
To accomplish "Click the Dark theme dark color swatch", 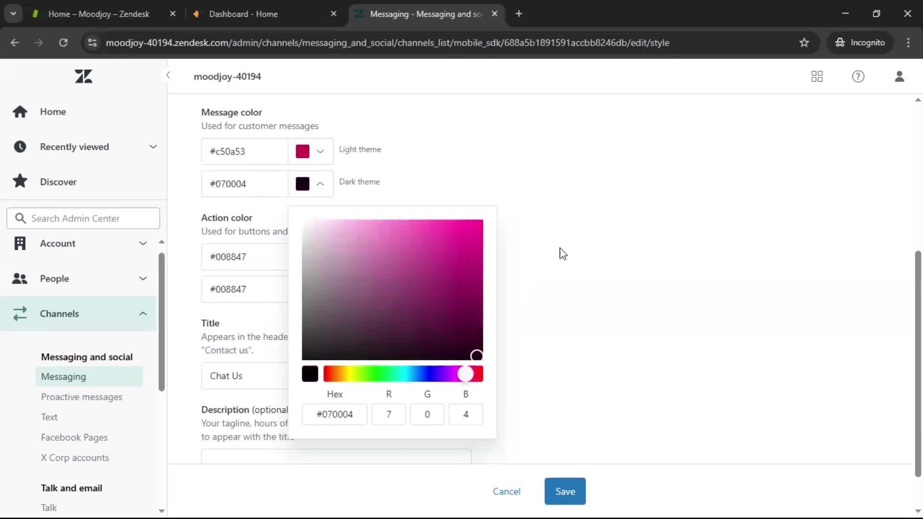I will click(302, 184).
